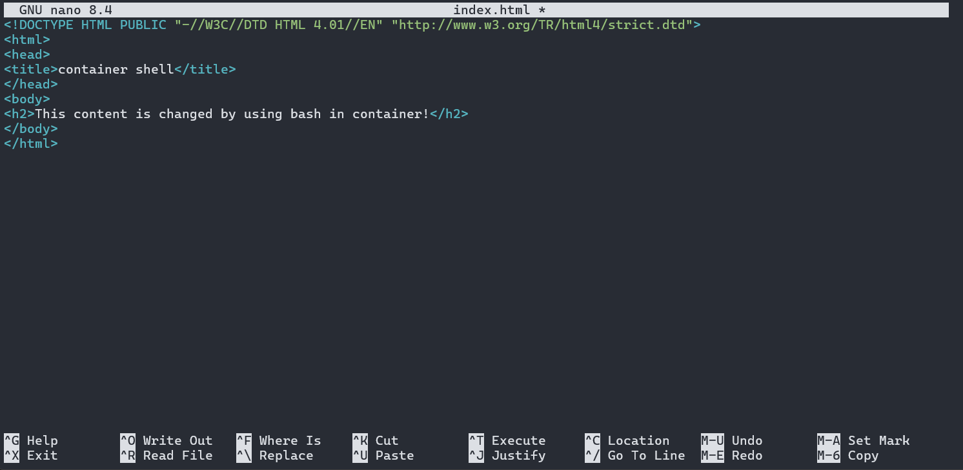963x470 pixels.
Task: Click the ^G Help shortcut
Action: click(31, 440)
